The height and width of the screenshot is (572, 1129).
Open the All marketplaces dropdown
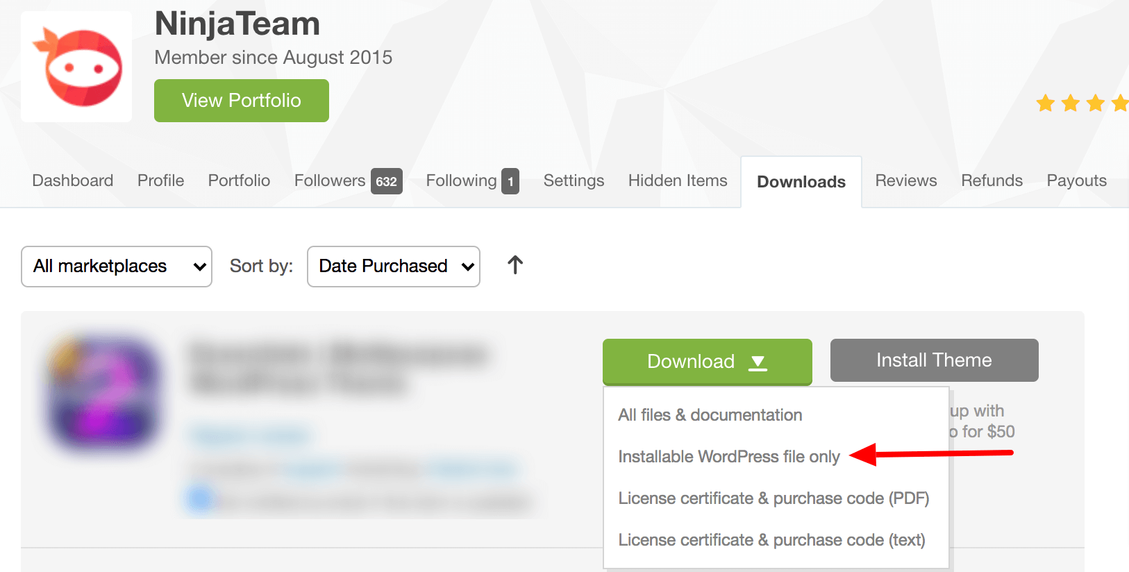click(117, 267)
